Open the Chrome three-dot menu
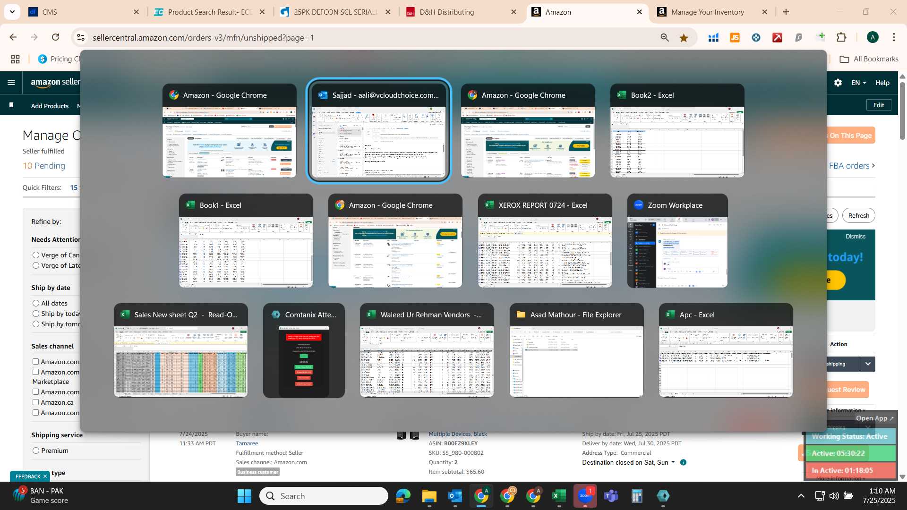Image resolution: width=907 pixels, height=510 pixels. click(894, 37)
